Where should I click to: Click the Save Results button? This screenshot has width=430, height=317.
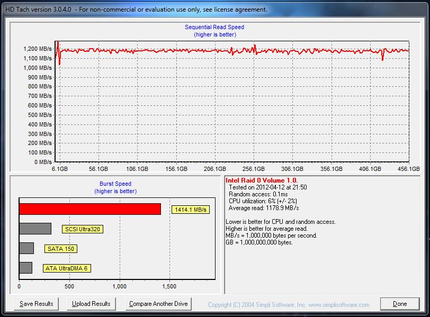[x=36, y=304]
